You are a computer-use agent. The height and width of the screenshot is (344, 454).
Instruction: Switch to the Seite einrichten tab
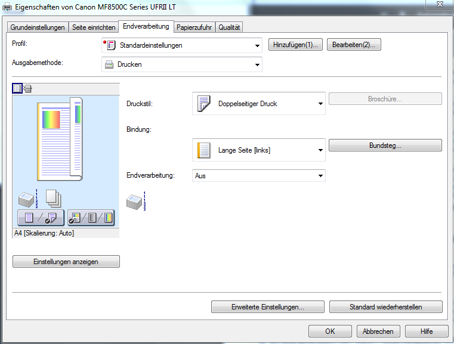click(94, 27)
